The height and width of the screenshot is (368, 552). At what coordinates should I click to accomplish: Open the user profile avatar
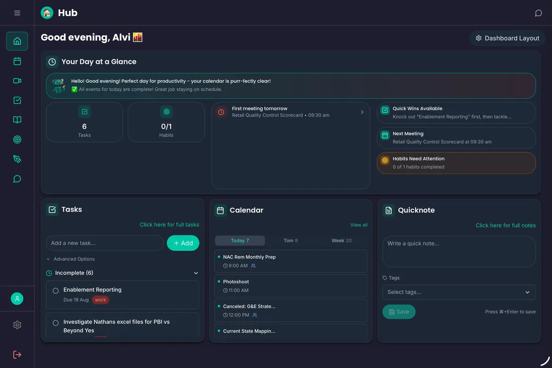pos(17,299)
